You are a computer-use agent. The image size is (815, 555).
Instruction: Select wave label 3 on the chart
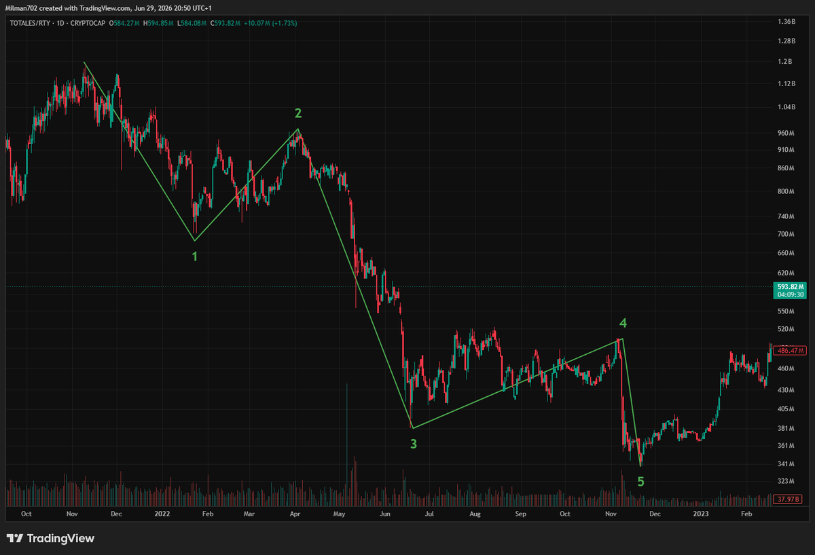[x=413, y=444]
